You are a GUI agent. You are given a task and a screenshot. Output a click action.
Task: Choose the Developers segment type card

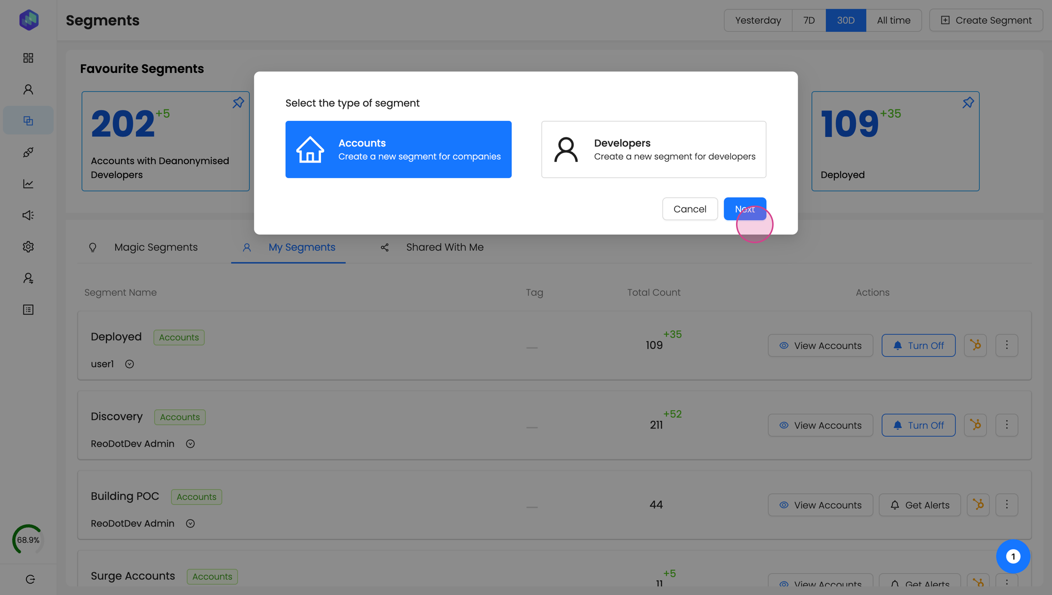pyautogui.click(x=653, y=149)
